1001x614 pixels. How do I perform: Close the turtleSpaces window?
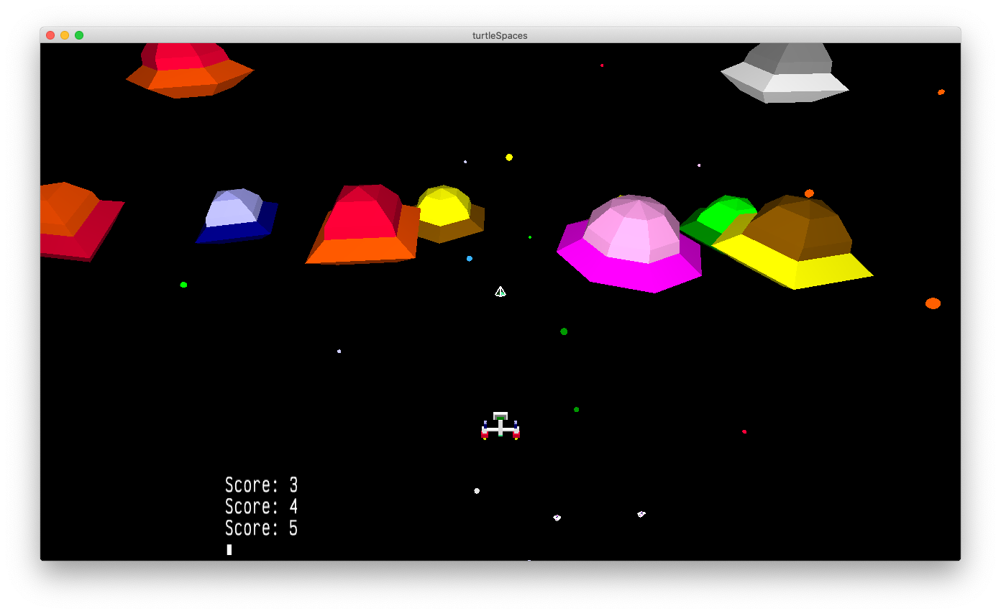[50, 35]
